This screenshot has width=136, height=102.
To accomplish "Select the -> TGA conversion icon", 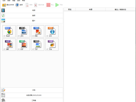I will 52,45.
